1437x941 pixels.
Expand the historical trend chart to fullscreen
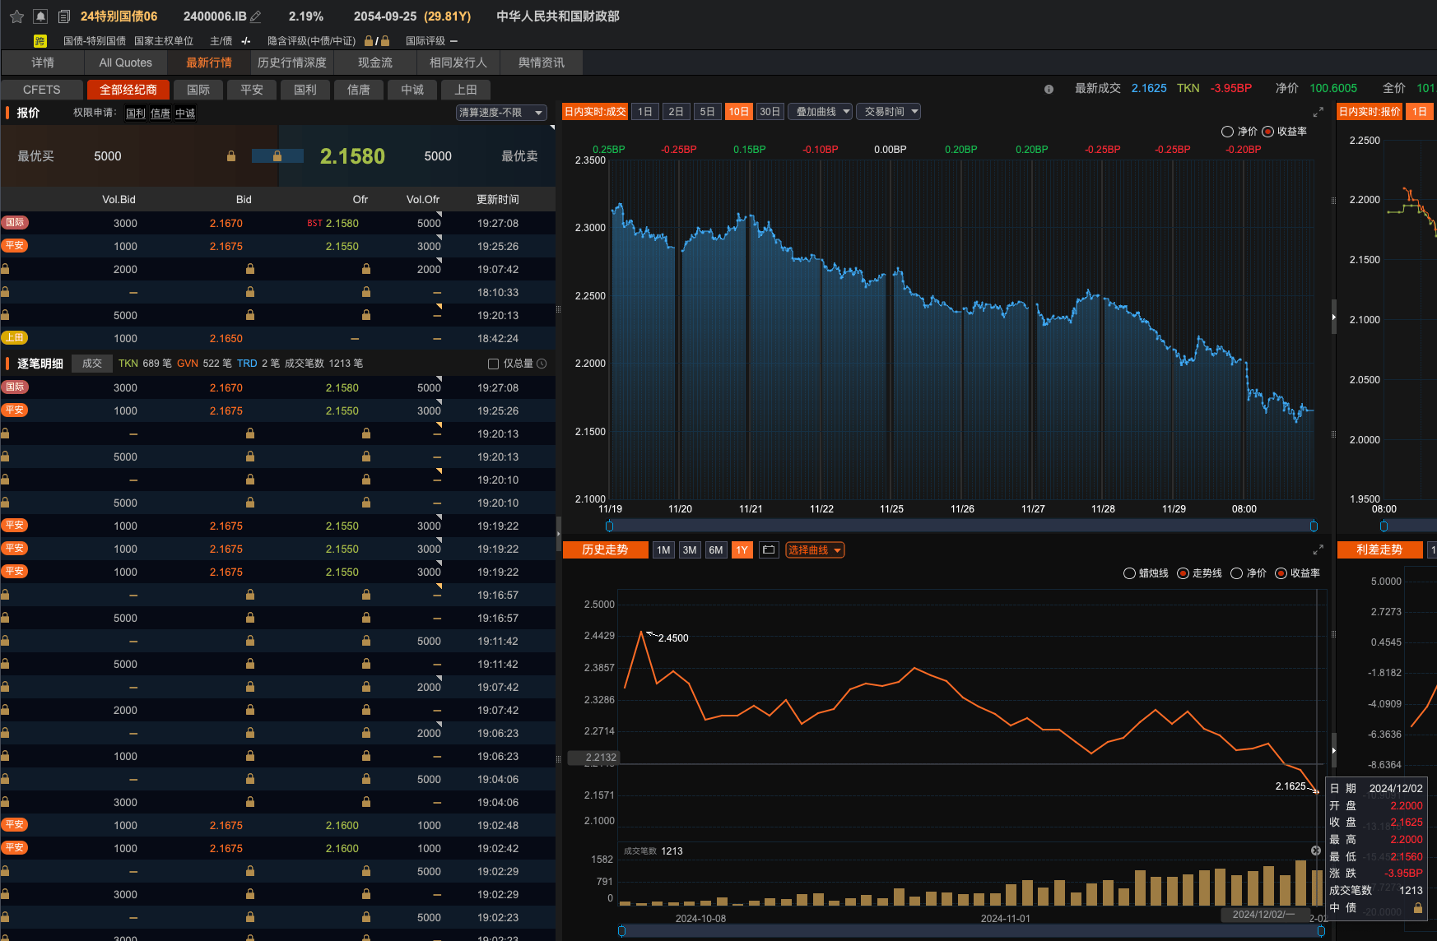[x=1318, y=549]
